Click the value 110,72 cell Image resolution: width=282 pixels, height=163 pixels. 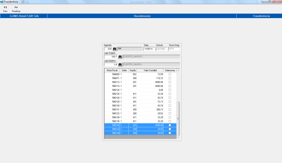coord(150,78)
